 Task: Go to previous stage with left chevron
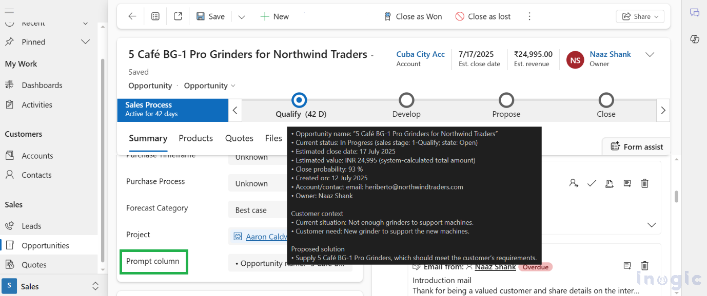coord(235,110)
